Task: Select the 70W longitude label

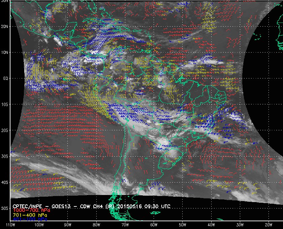Action: (x=125, y=225)
